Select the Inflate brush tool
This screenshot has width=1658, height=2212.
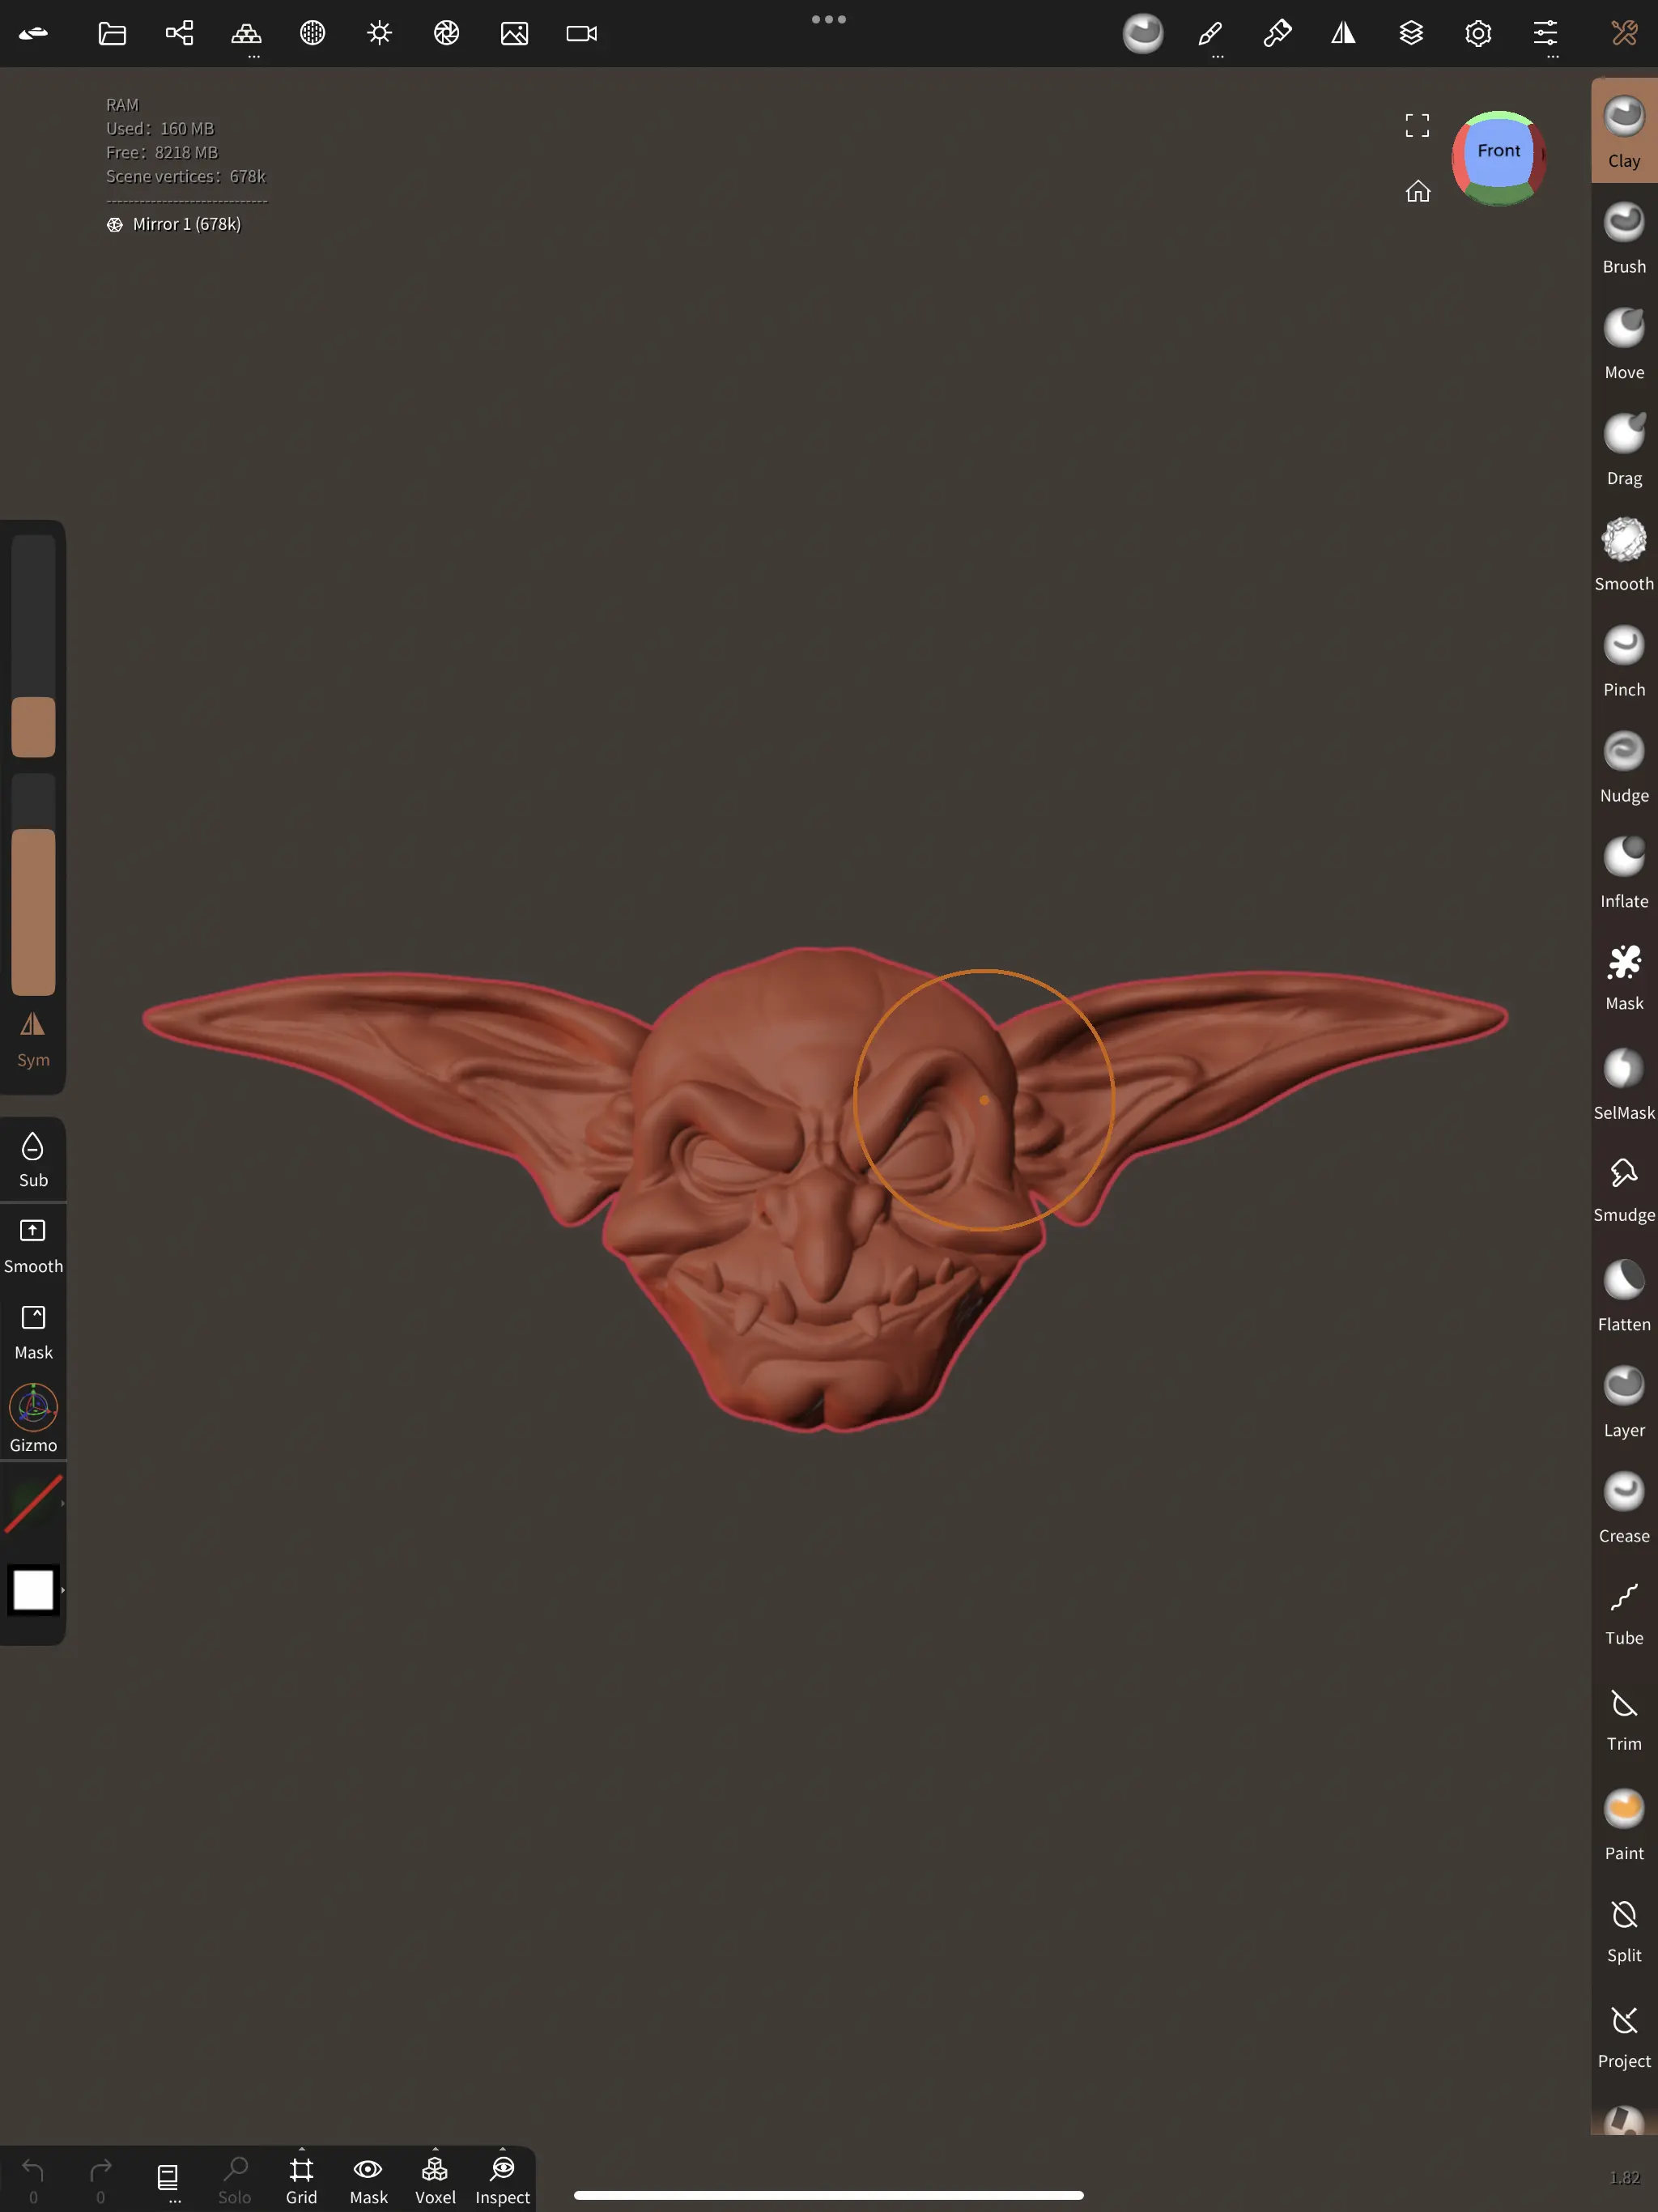coord(1623,872)
